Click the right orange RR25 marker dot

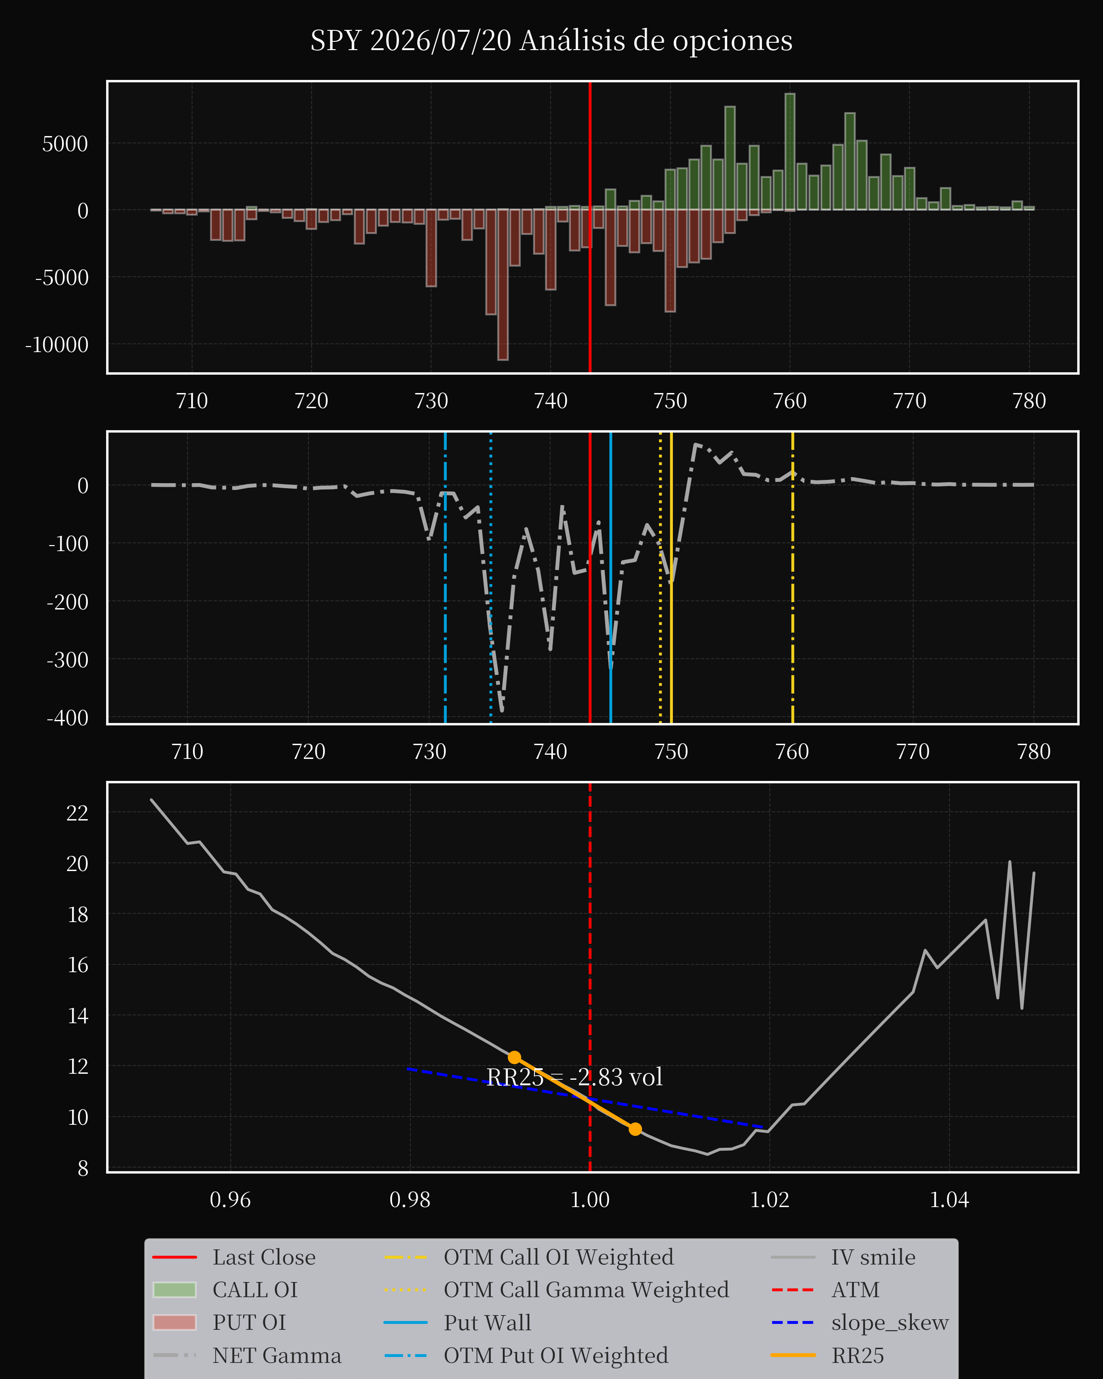635,1129
